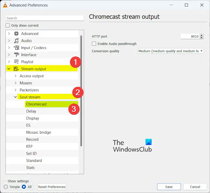Screen dimensions: 210x193
Task: Maximize the Advanced Preferences window
Action: tap(186, 5)
